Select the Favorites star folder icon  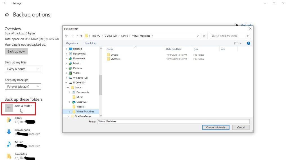(x=9, y=156)
